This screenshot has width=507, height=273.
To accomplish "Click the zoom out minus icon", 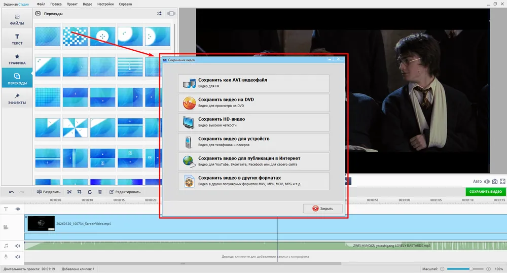I will [x=442, y=269].
